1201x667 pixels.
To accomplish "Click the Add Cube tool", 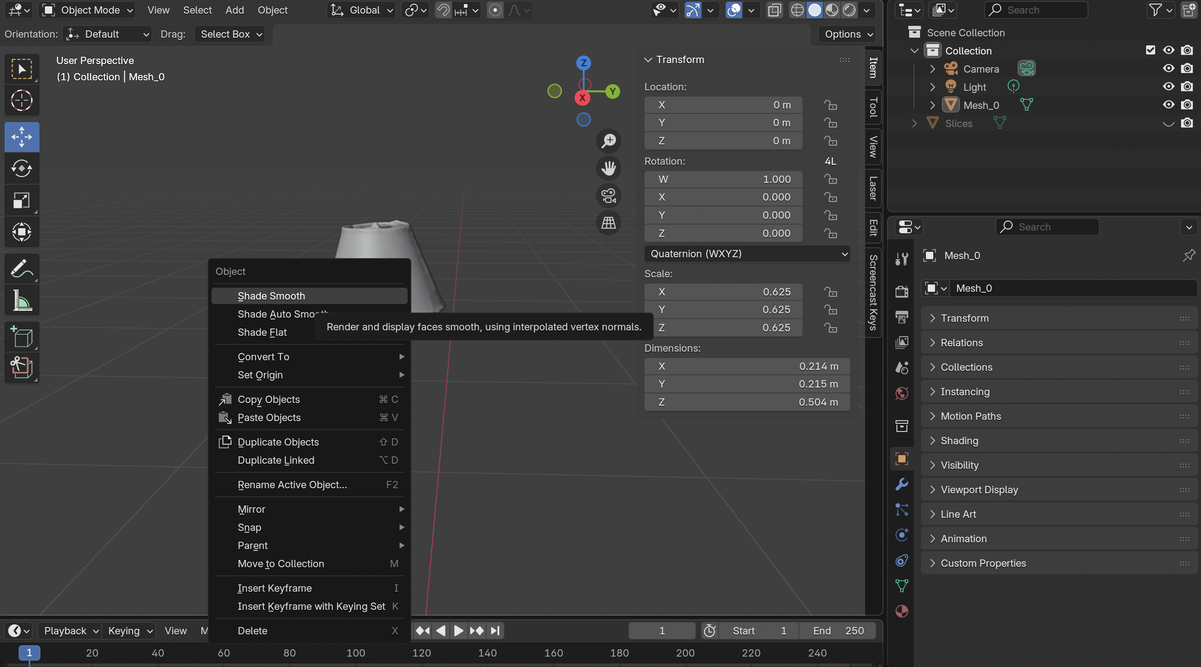I will click(x=21, y=337).
